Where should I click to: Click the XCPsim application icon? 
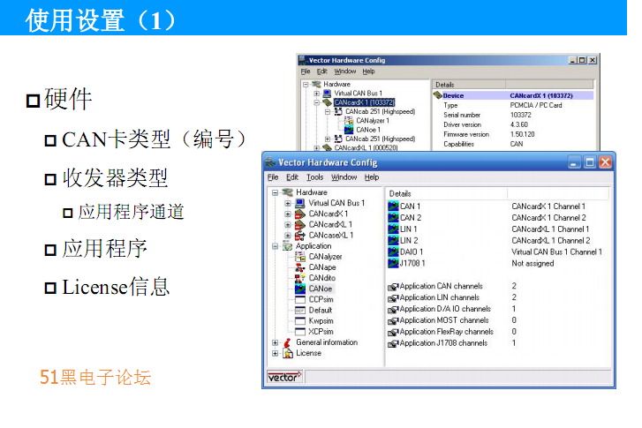click(x=300, y=332)
